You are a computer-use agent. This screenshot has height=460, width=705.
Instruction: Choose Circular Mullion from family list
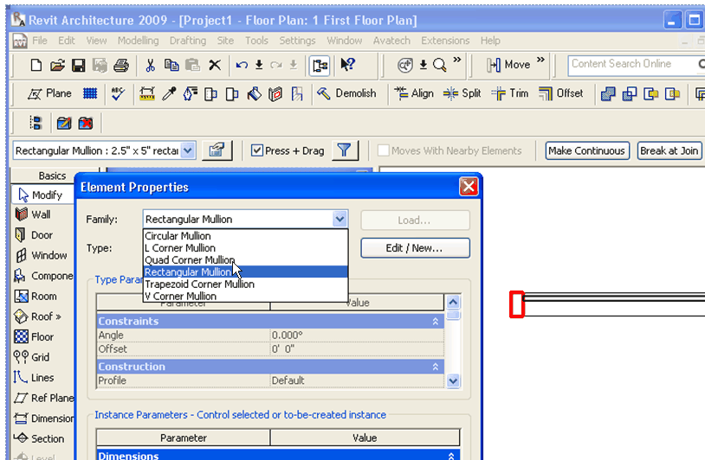[245, 235]
